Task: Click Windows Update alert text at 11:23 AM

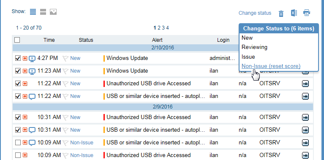Action: click(x=127, y=71)
